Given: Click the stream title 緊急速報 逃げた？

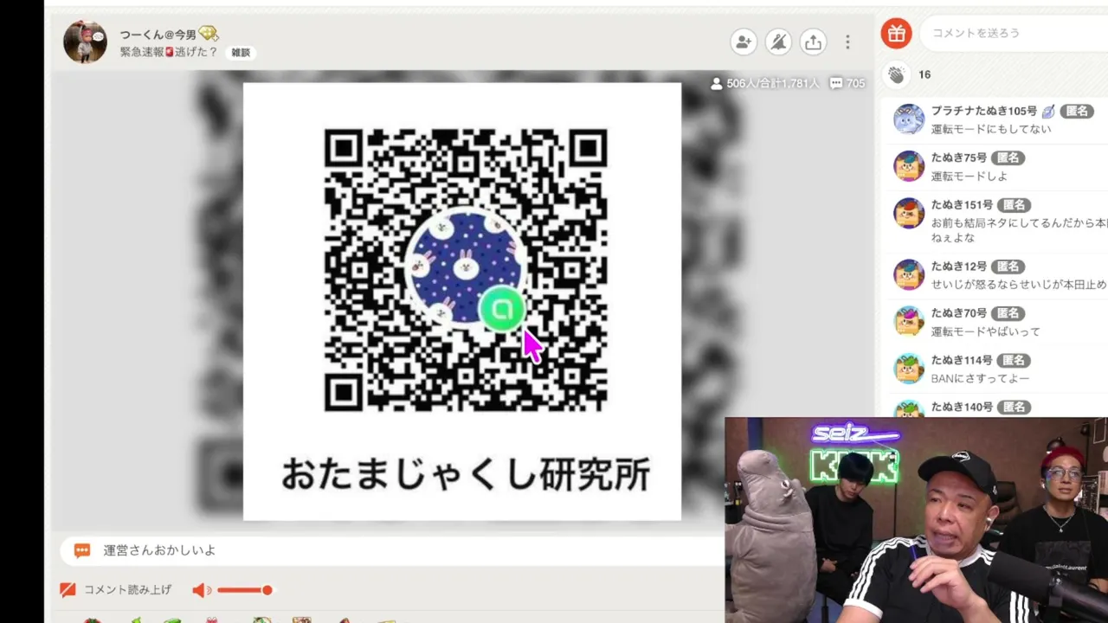Looking at the screenshot, I should 169,52.
